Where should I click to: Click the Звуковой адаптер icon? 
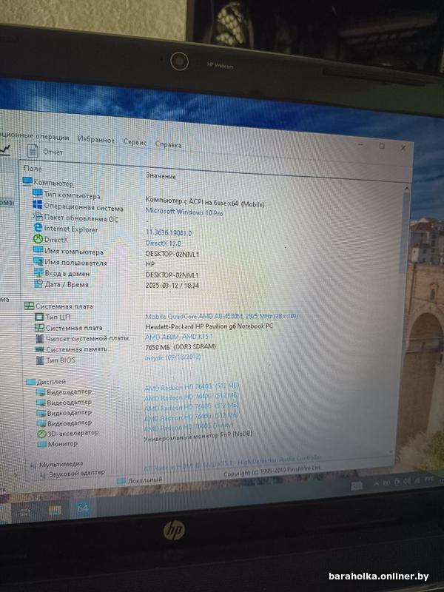click(43, 475)
